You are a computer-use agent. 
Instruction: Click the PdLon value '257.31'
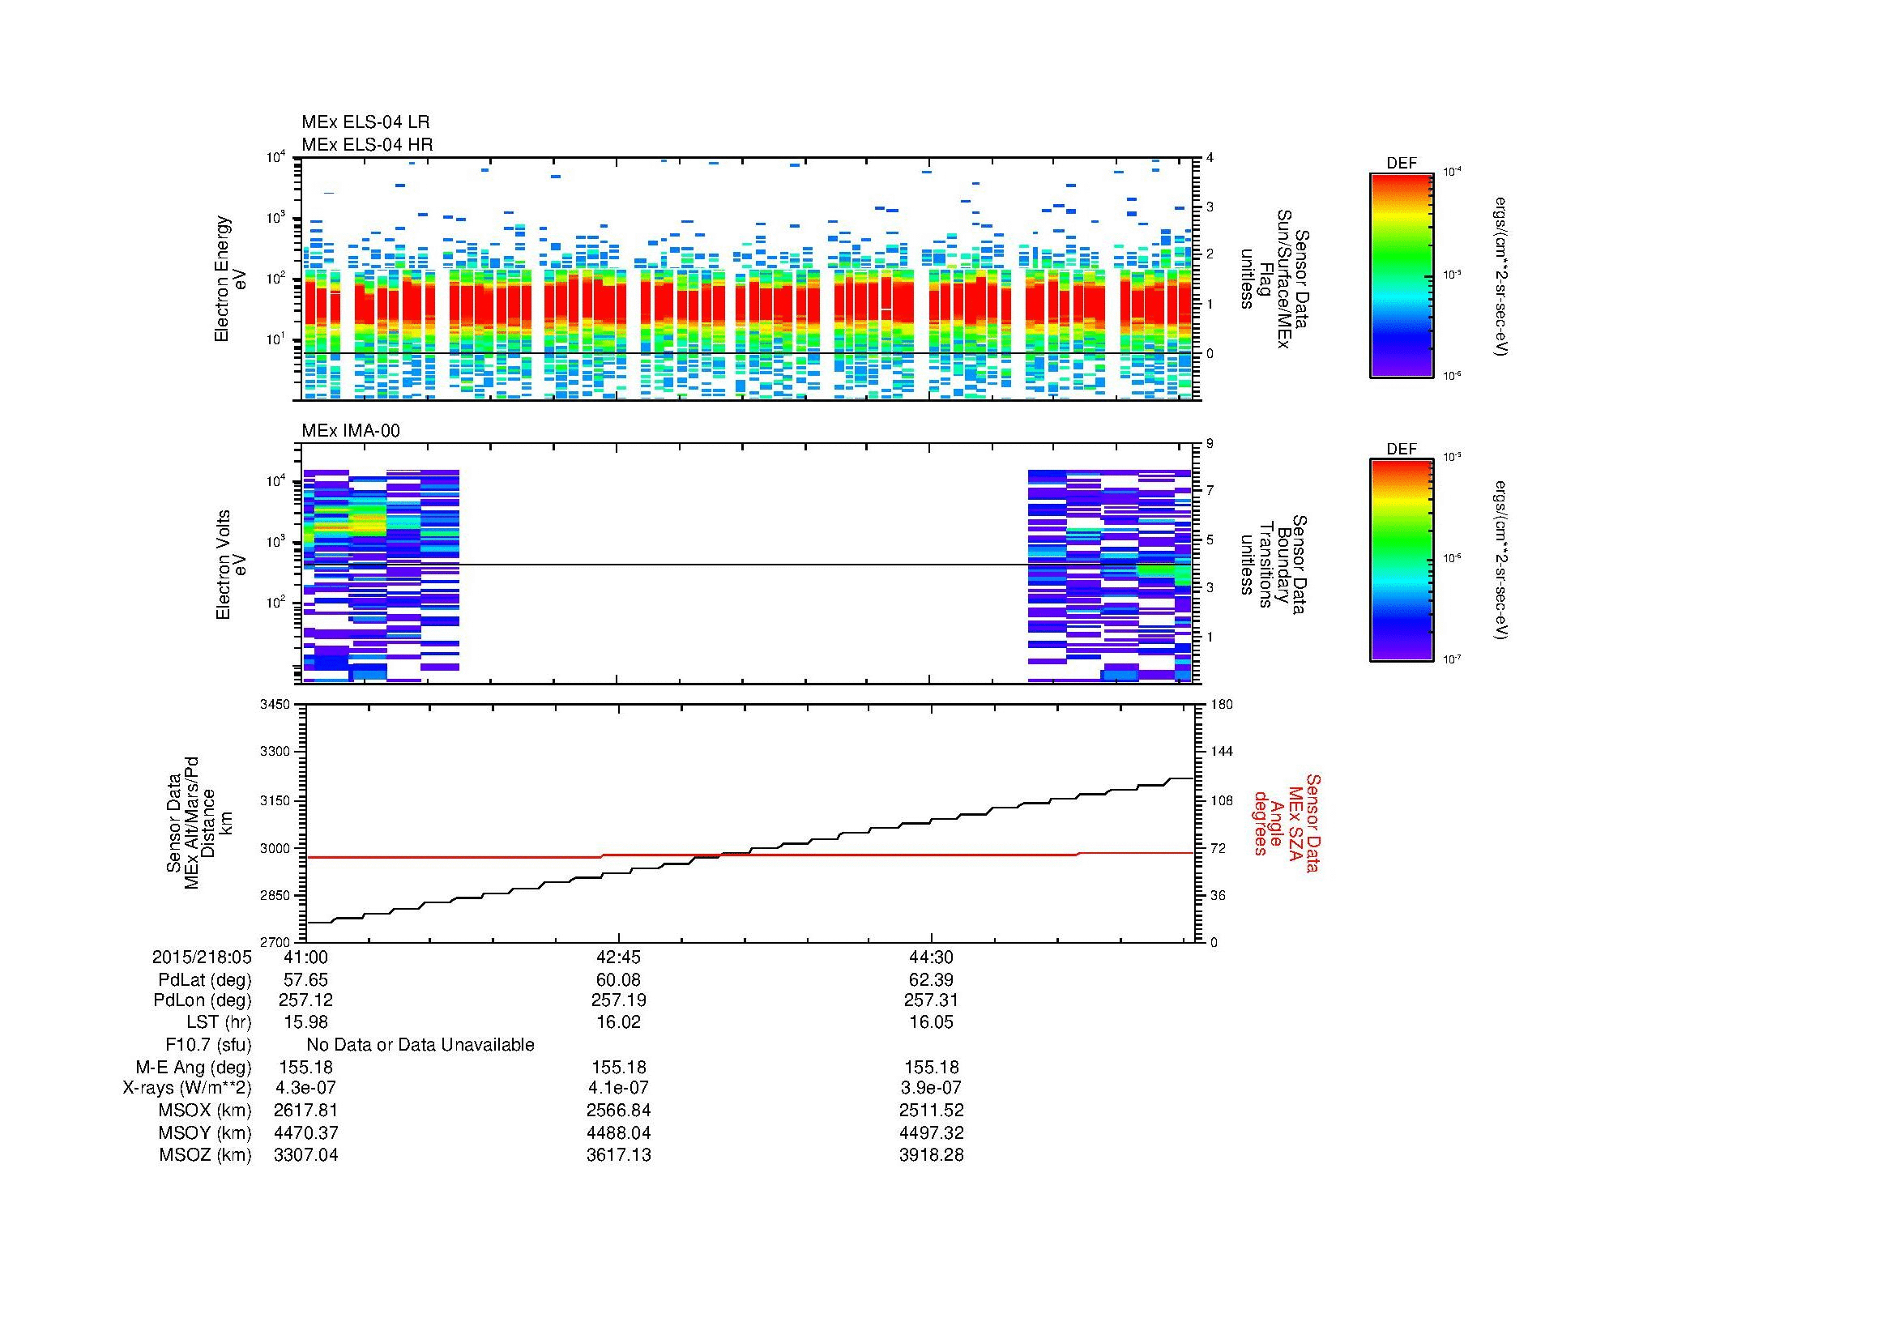pyautogui.click(x=931, y=1000)
